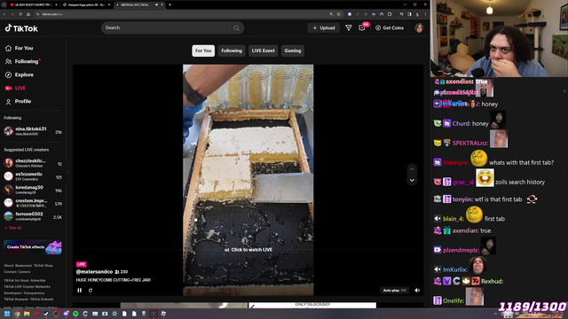Open Chrome three-dot menu
The image size is (568, 319).
tap(426, 14)
